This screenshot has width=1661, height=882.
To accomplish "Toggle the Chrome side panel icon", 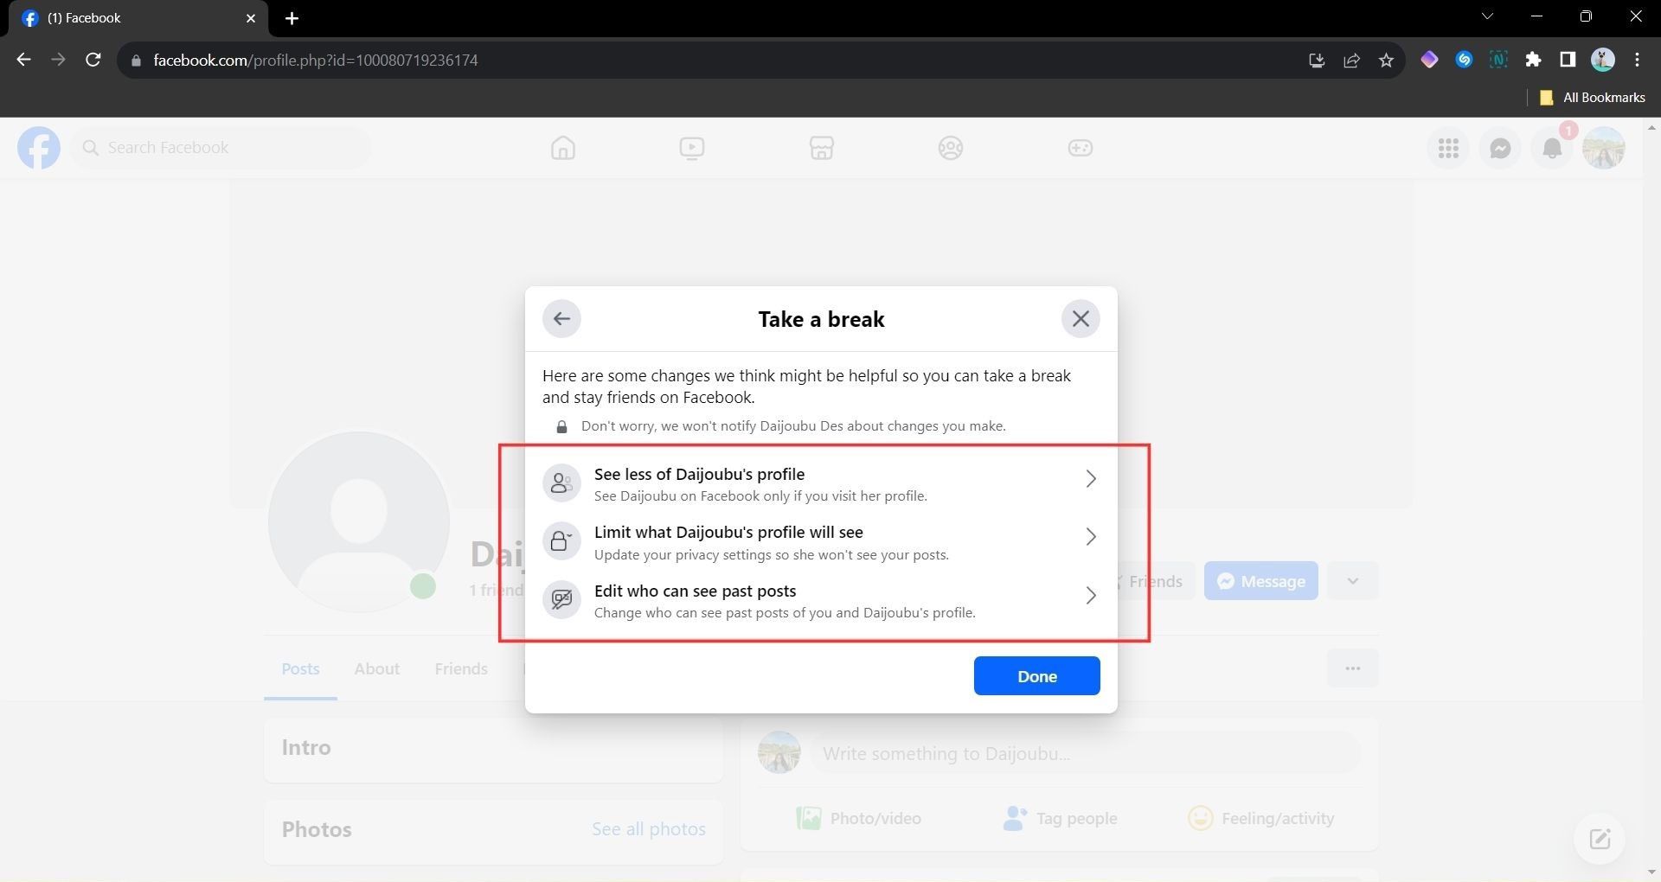I will pos(1568,60).
